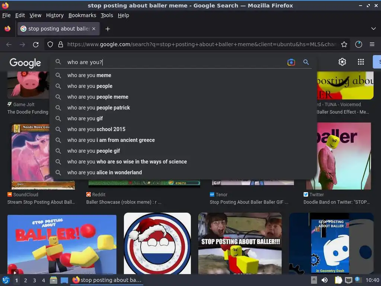The image size is (381, 286).
Task: Open the Game Jolt image result thumbnail
Action: pyautogui.click(x=28, y=85)
